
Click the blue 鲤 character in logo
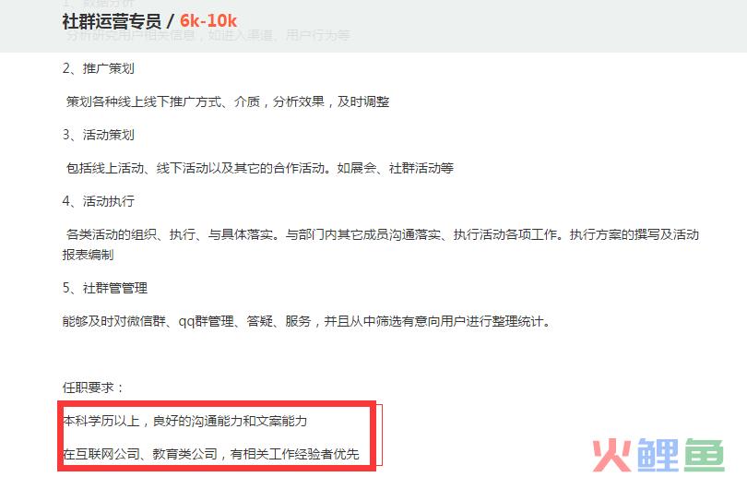coord(658,454)
